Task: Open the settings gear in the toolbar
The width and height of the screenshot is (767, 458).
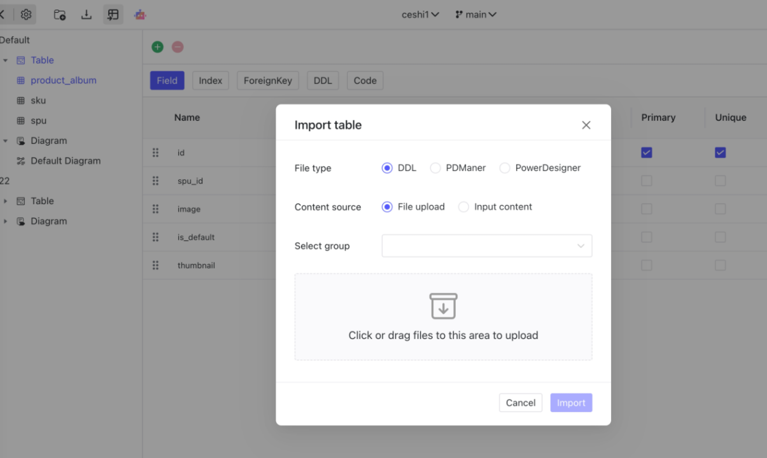Action: pos(26,14)
